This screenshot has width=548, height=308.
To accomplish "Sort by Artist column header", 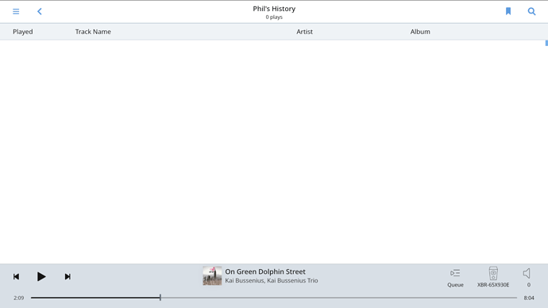I will [304, 32].
